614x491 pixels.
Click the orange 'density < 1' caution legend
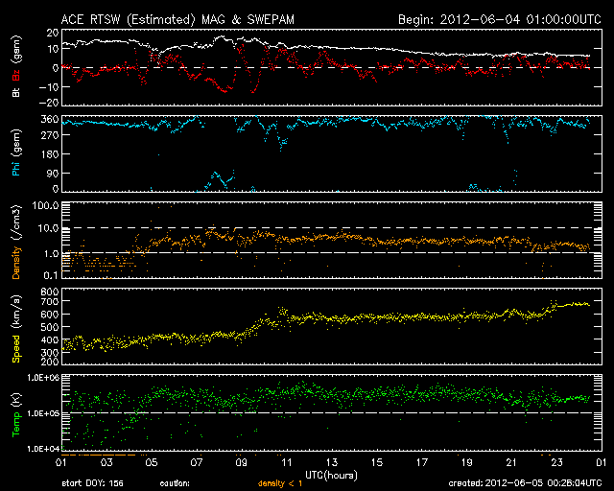click(278, 483)
